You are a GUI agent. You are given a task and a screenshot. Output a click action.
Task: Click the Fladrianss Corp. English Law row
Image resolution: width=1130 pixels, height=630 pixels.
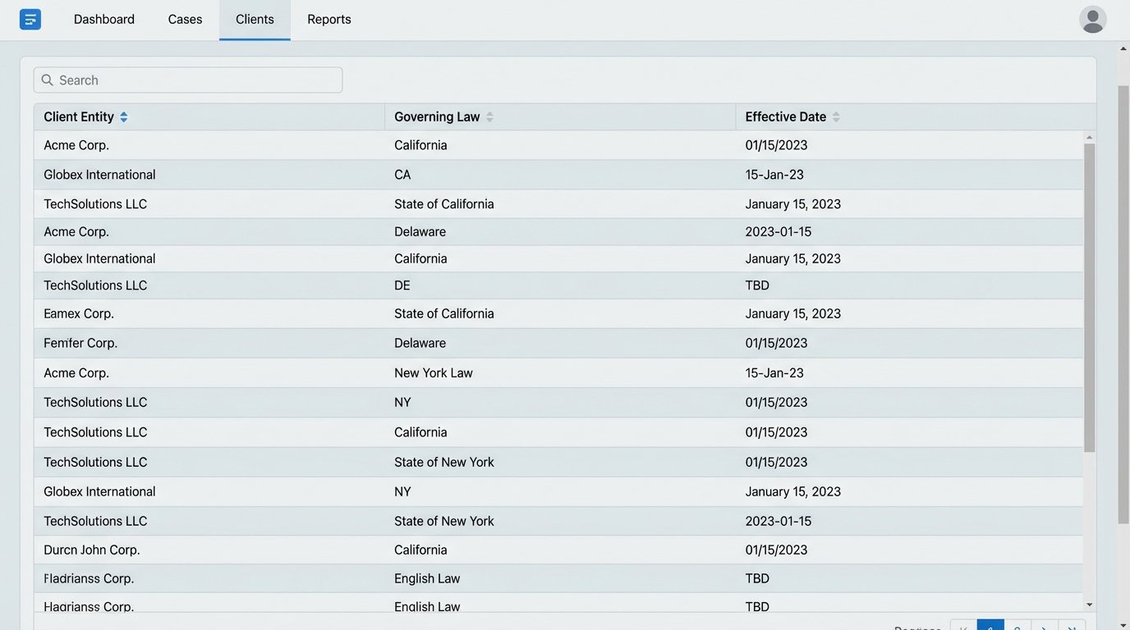(328, 577)
